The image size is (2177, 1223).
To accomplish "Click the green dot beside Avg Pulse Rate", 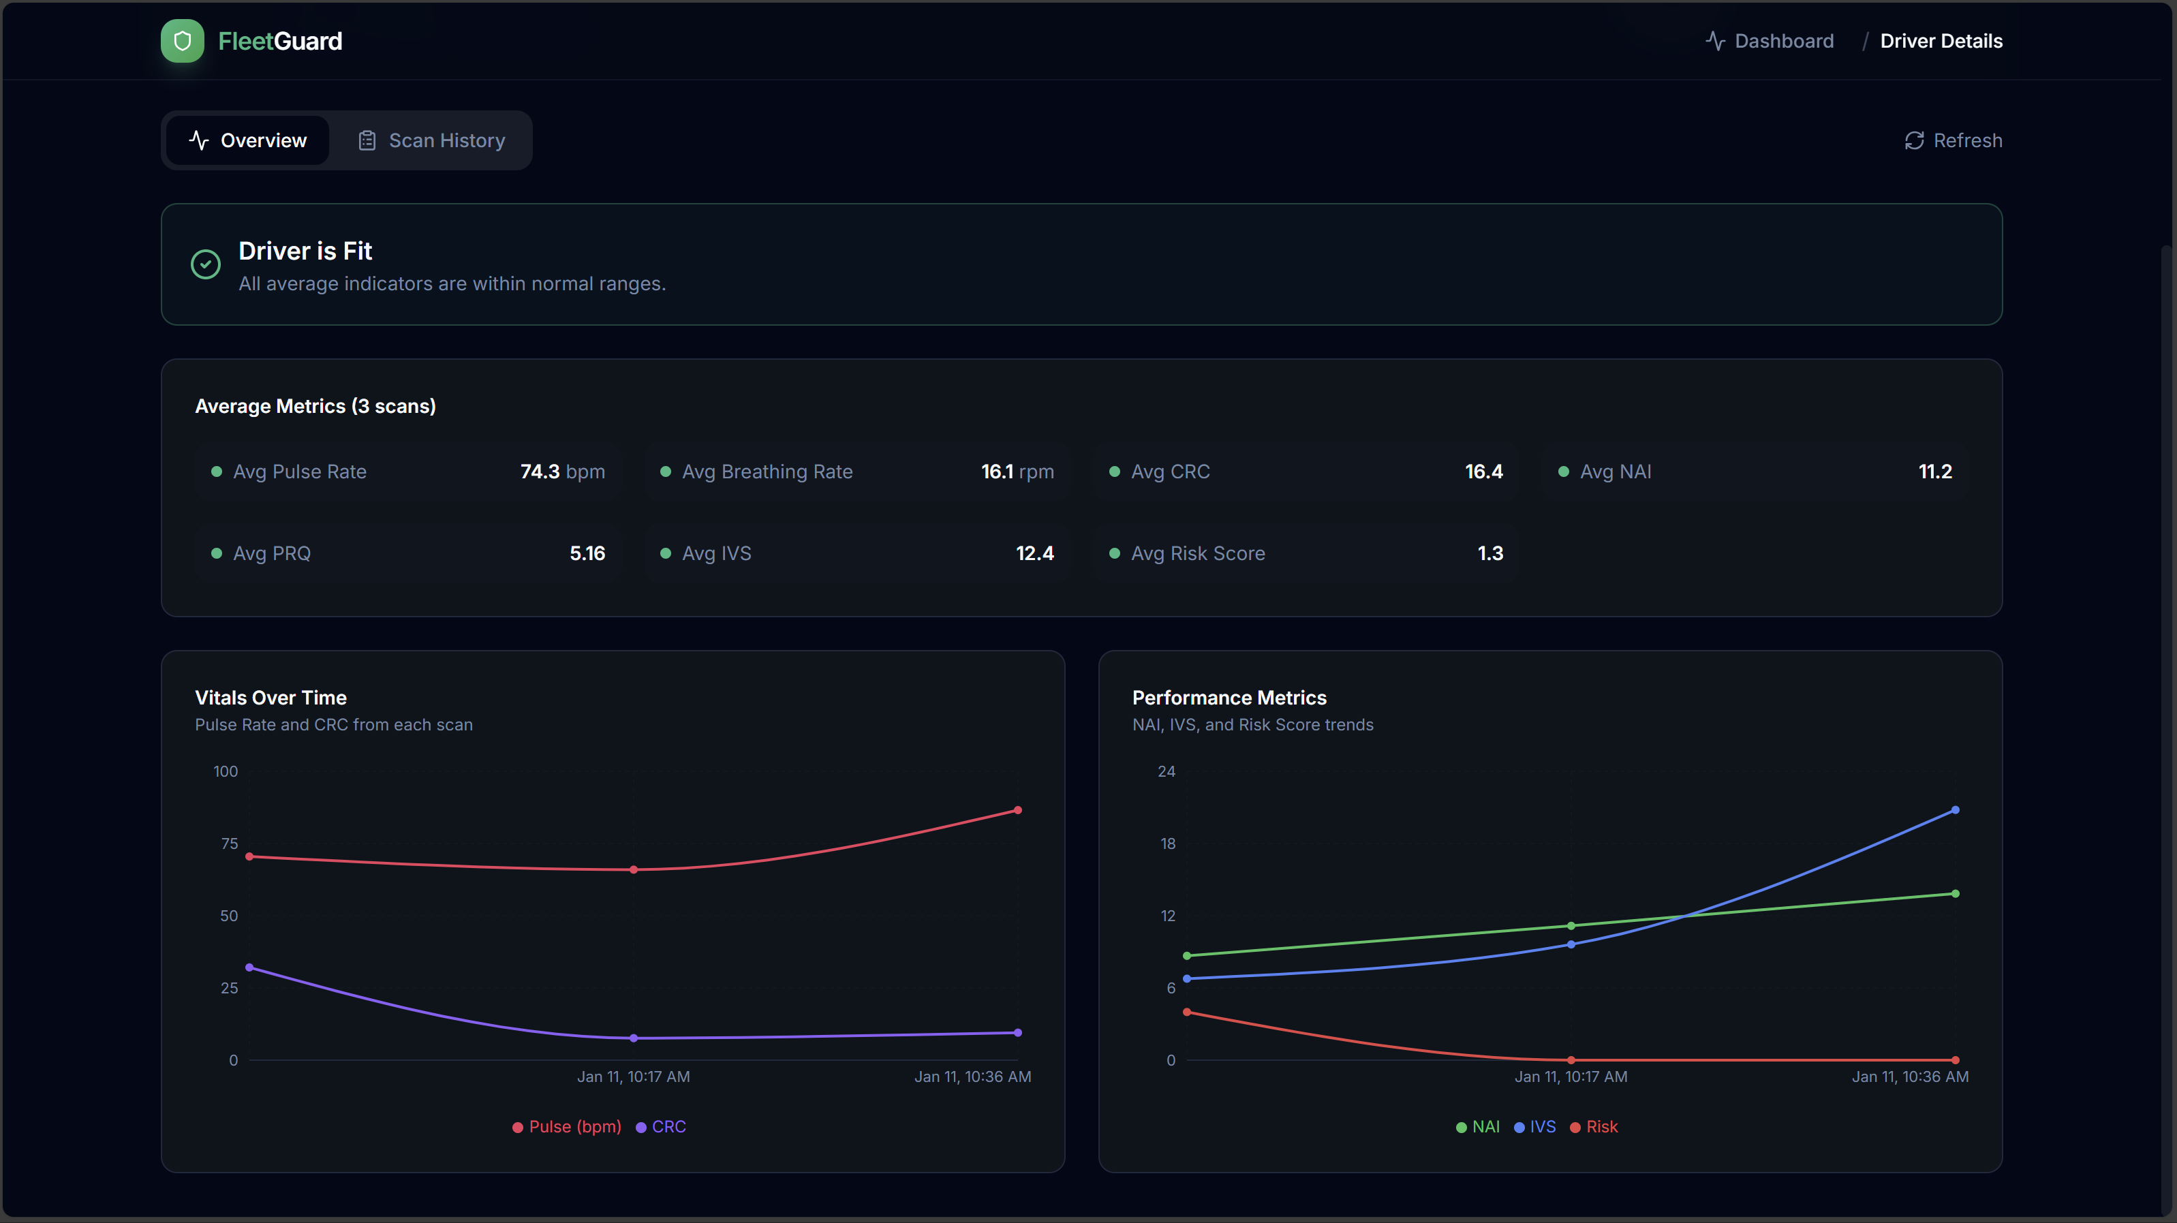I will point(217,471).
